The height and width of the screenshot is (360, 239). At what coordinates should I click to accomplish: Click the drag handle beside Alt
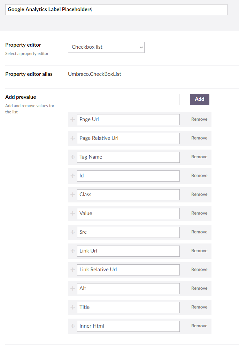click(x=72, y=288)
